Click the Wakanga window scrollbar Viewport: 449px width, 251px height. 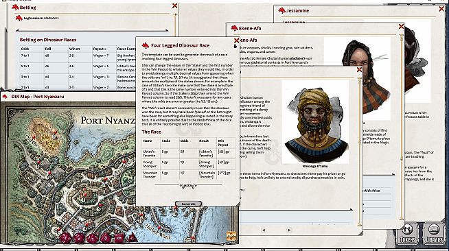[360, 152]
